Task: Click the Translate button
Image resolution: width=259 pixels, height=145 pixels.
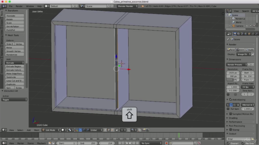Action: point(15,16)
